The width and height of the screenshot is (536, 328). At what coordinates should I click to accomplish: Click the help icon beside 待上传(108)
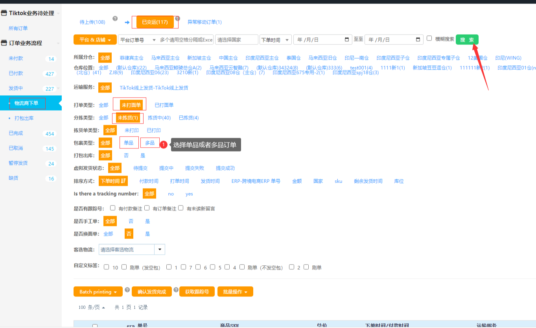click(x=115, y=19)
